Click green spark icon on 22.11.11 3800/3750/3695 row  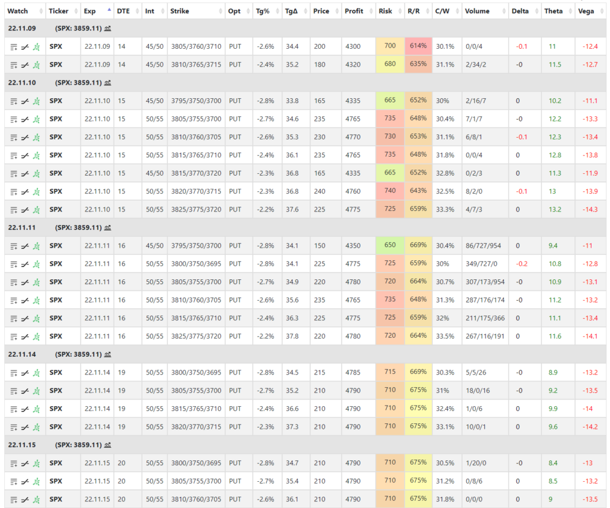tap(36, 264)
